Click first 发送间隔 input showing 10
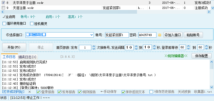 coord(129,47)
